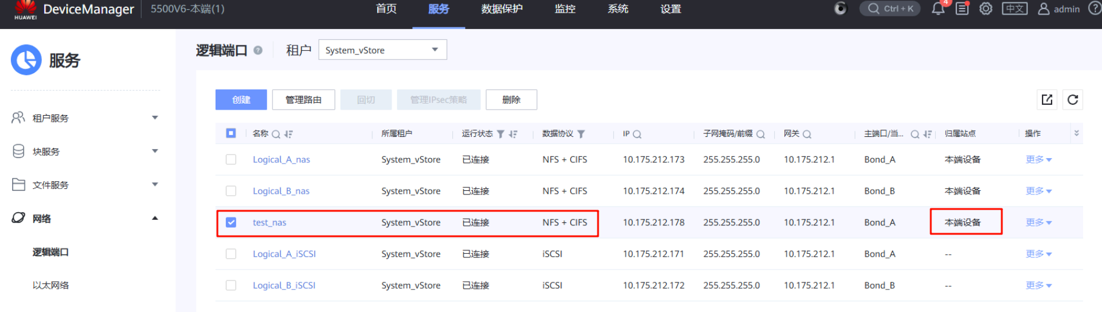Click the refresh icon above the table
This screenshot has height=312, width=1102.
click(x=1073, y=100)
